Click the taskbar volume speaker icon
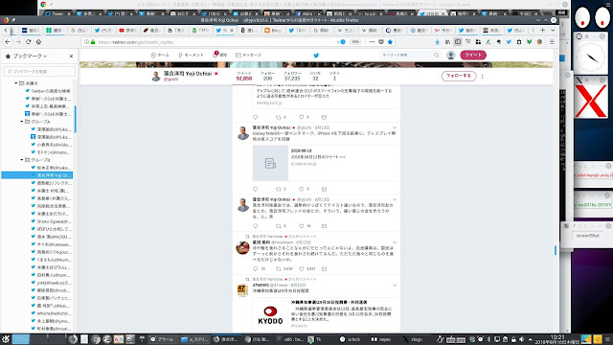 (521, 339)
